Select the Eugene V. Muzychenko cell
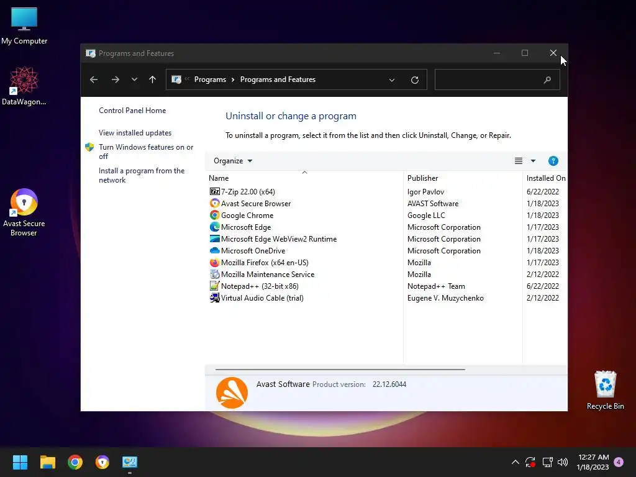636x477 pixels. (445, 298)
